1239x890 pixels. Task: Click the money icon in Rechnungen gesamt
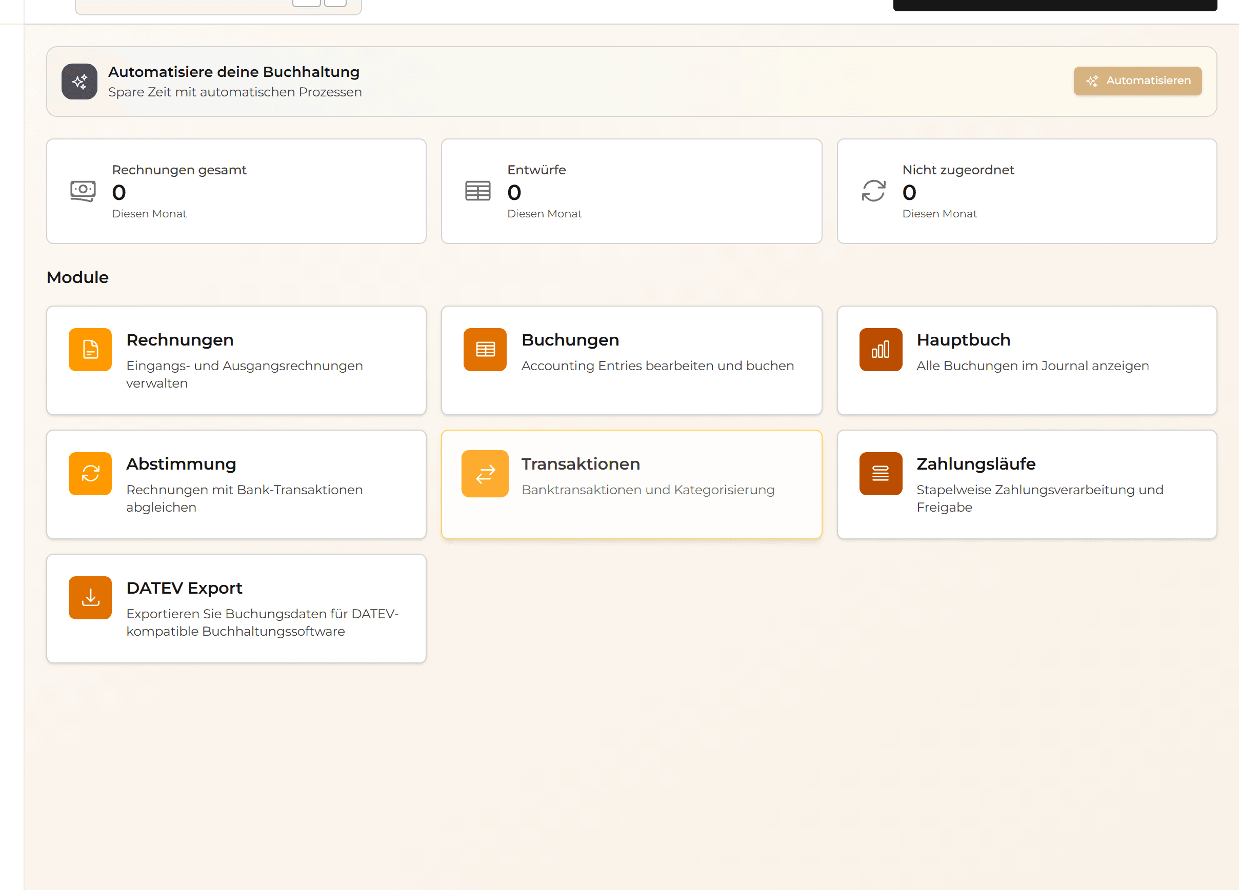[x=83, y=191]
